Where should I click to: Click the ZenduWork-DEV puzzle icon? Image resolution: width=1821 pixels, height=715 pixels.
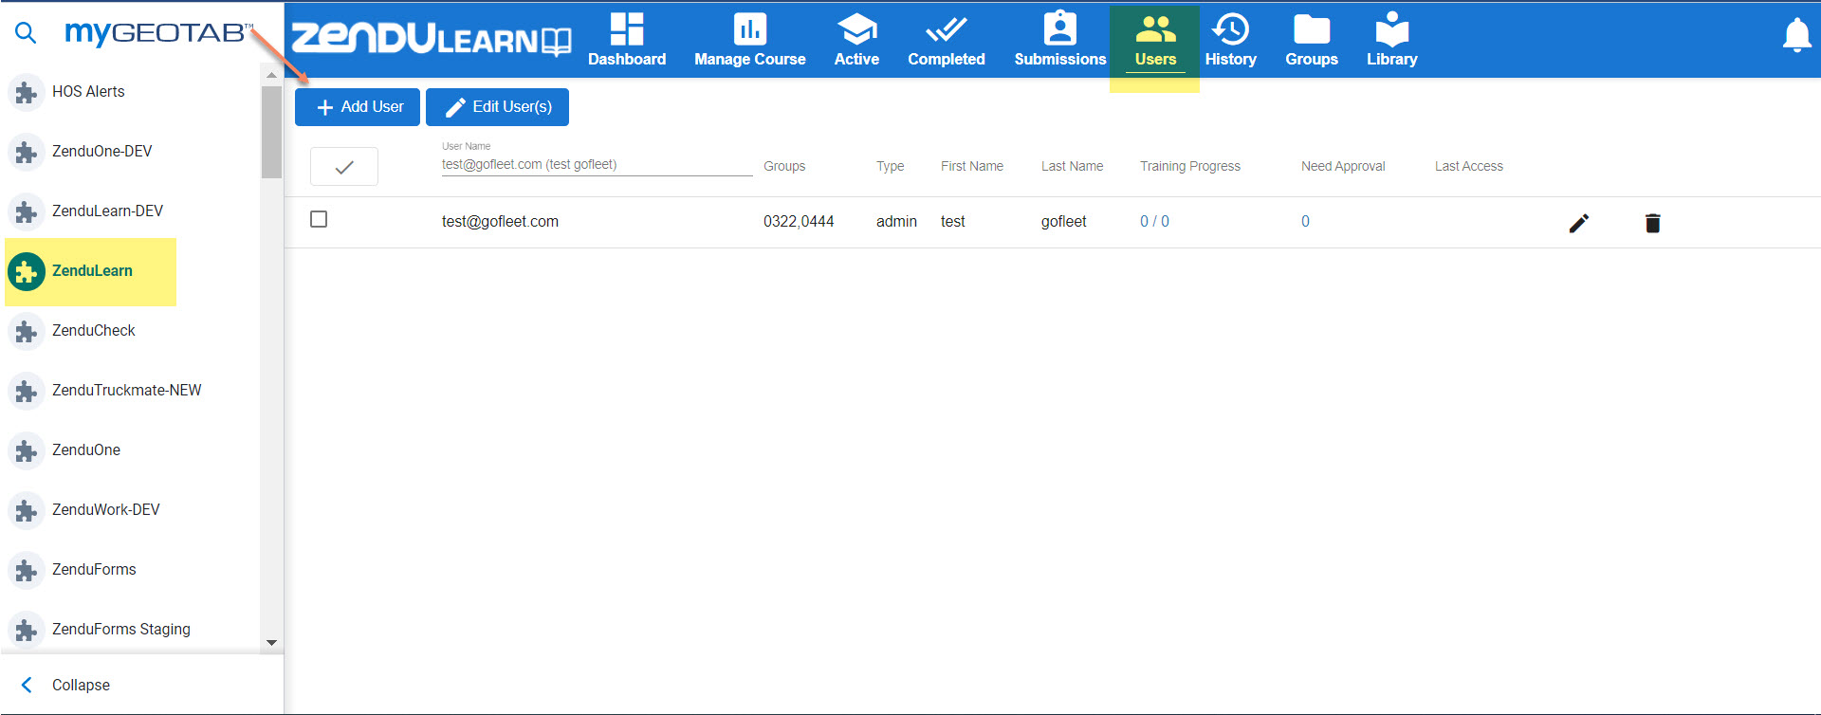click(27, 511)
